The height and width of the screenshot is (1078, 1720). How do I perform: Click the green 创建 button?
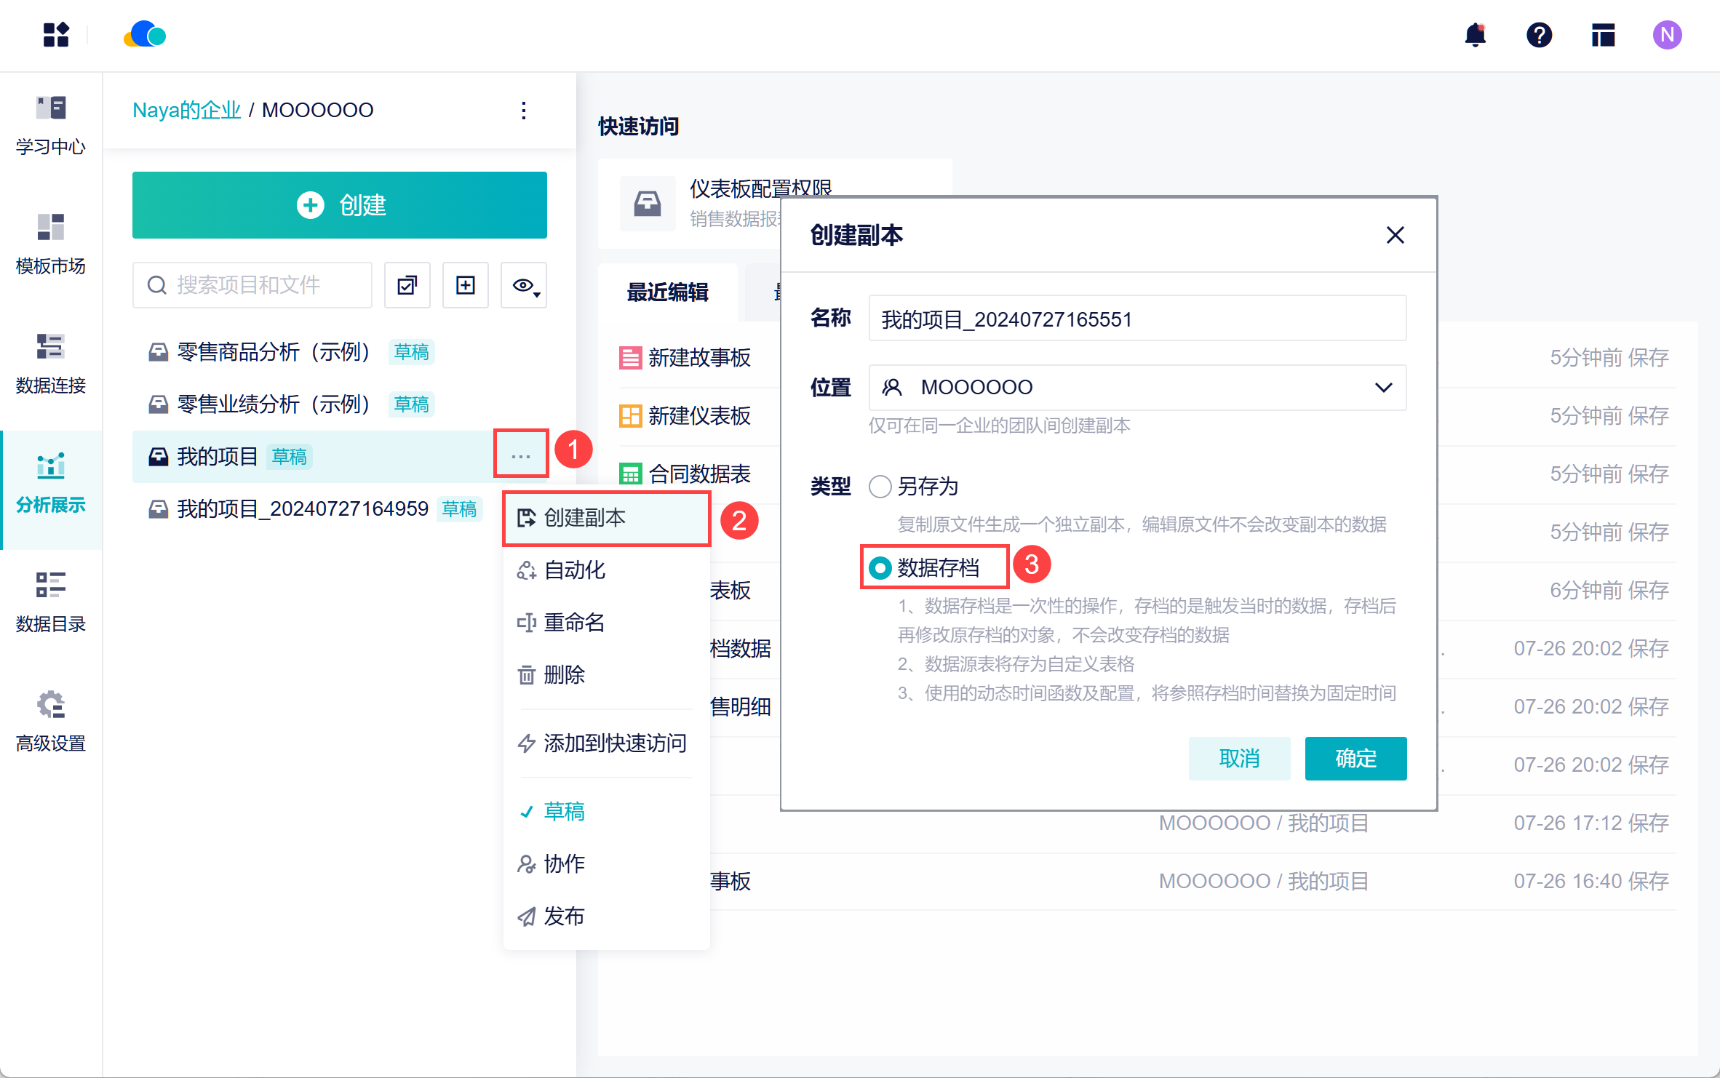coord(340,205)
